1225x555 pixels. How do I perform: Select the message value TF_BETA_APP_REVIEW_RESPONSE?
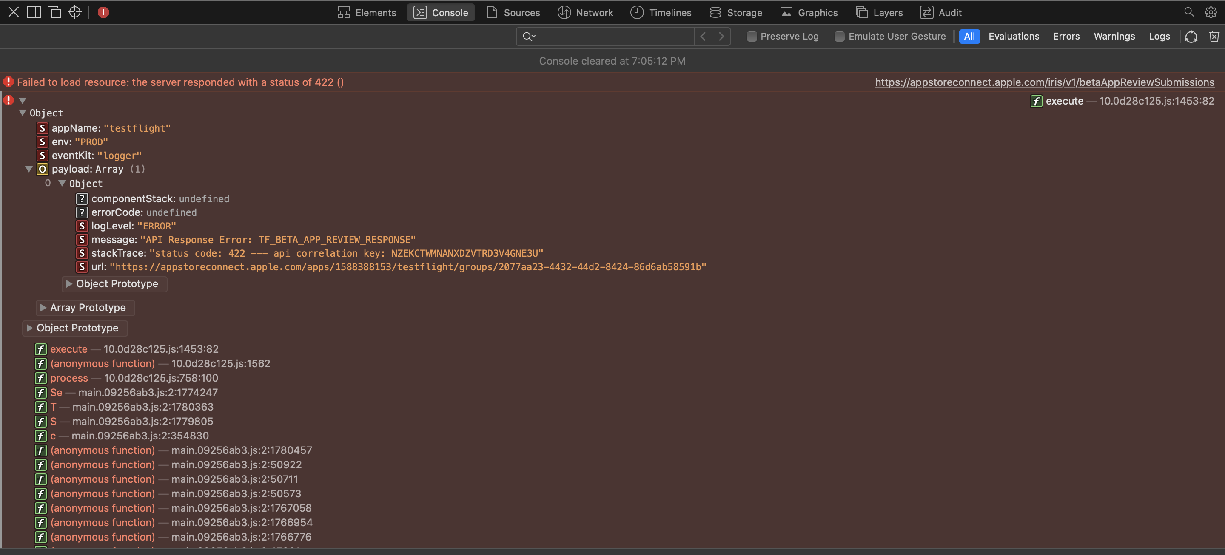coord(278,240)
